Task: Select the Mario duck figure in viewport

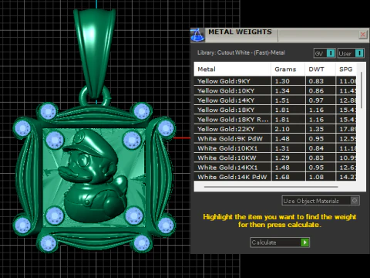Action: 94,175
